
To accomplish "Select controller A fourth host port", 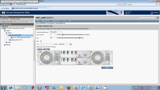I will [76, 53].
